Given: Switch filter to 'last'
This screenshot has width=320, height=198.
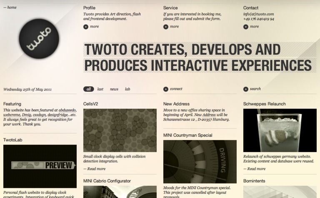Looking at the screenshot, I should (x=100, y=89).
